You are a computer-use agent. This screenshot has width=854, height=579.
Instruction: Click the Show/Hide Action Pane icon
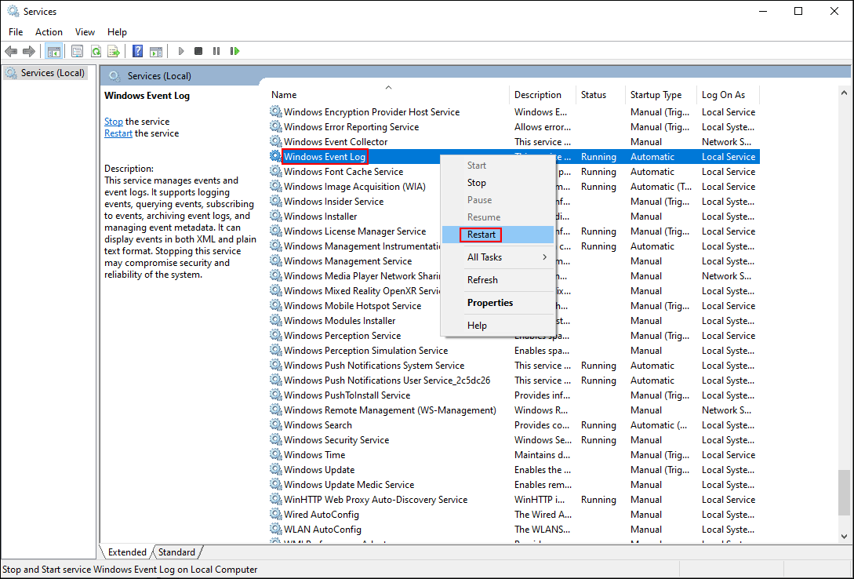tap(156, 51)
